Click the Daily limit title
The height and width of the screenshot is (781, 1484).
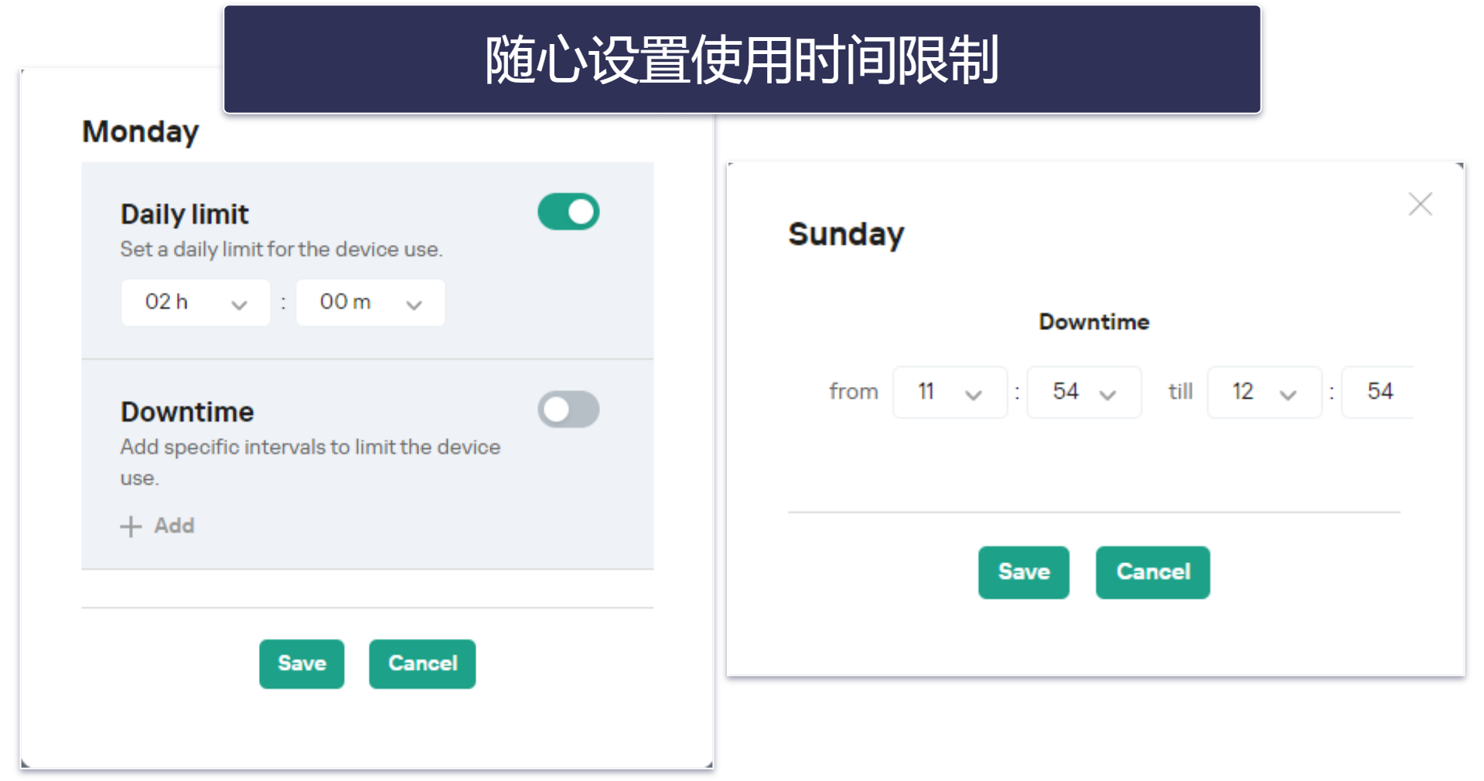coord(184,214)
